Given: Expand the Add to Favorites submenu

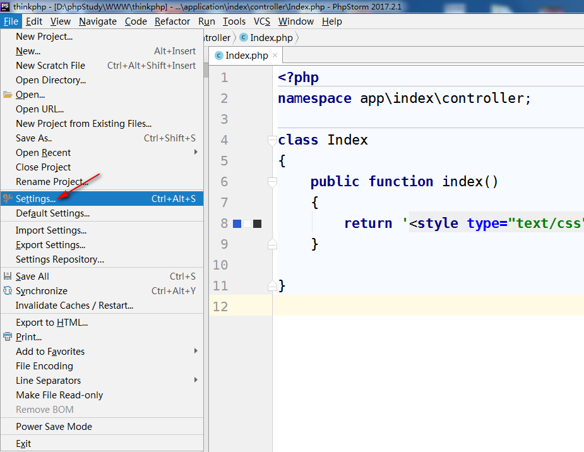Looking at the screenshot, I should coord(196,351).
